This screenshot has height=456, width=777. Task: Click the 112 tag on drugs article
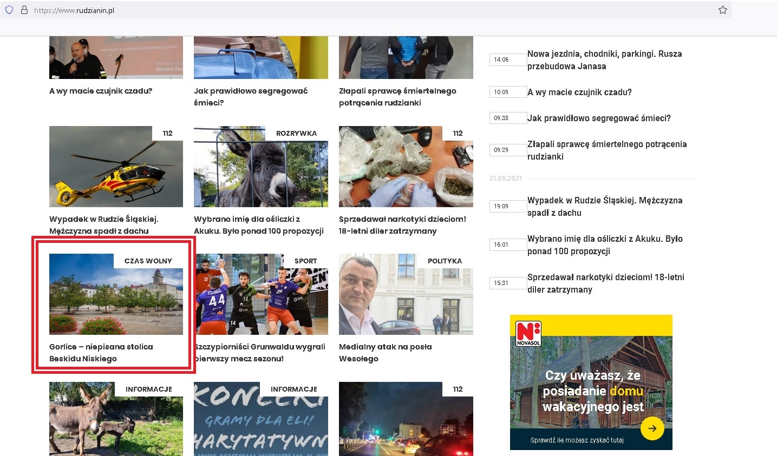pos(458,133)
